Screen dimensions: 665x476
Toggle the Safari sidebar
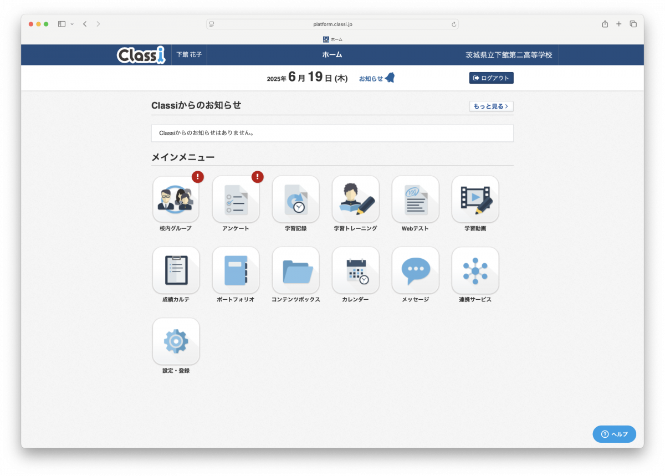pyautogui.click(x=62, y=24)
